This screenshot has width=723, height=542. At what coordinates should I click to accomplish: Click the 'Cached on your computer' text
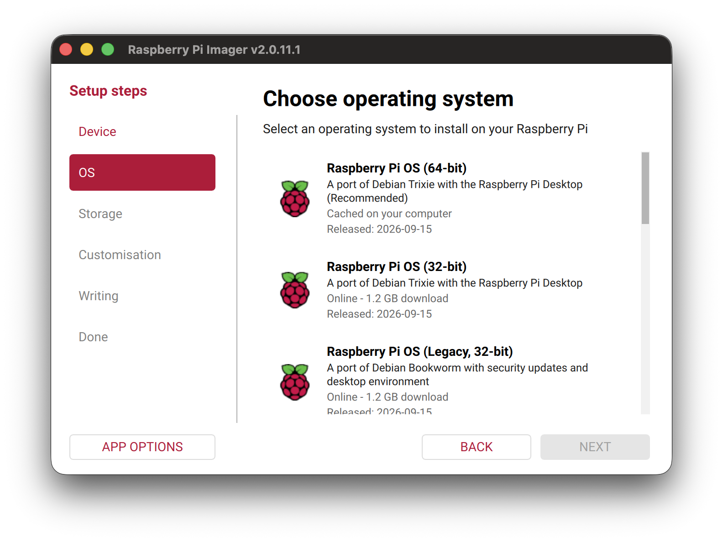(389, 214)
